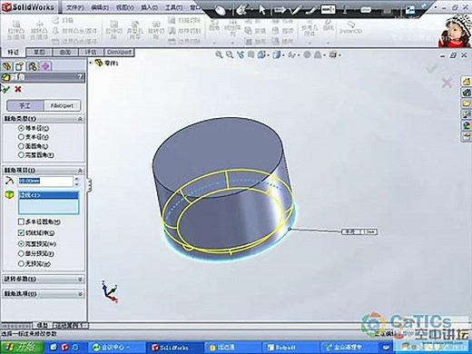Viewport: 472px width, 354px height.
Task: Switch to the Surfaces command tab
Action: click(65, 52)
